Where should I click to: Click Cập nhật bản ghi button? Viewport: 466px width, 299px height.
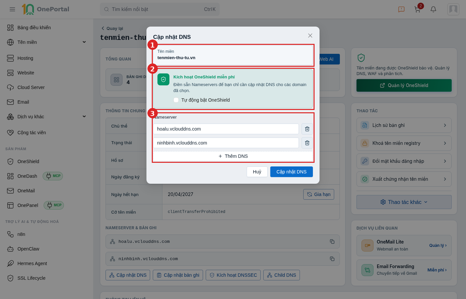(x=178, y=275)
